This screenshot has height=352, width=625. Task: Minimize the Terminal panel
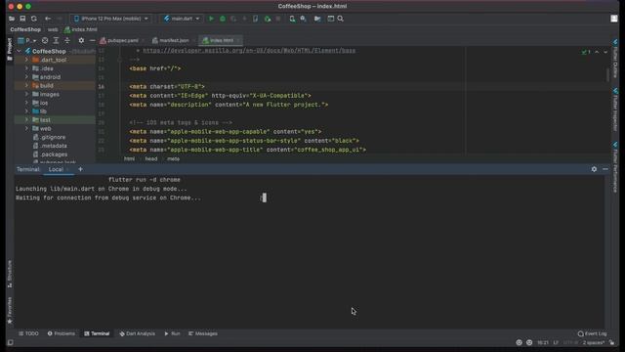pos(605,169)
